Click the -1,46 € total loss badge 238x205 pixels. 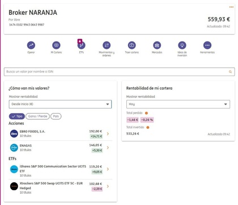point(133,120)
